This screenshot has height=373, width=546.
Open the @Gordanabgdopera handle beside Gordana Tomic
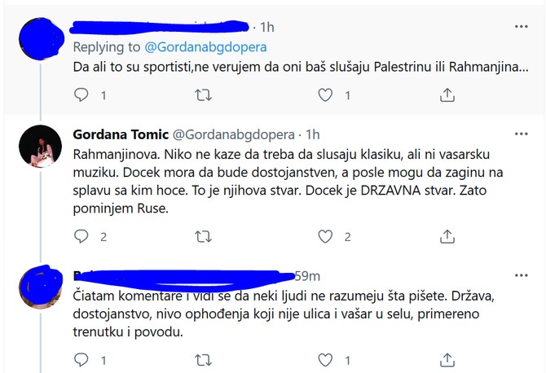coord(234,134)
